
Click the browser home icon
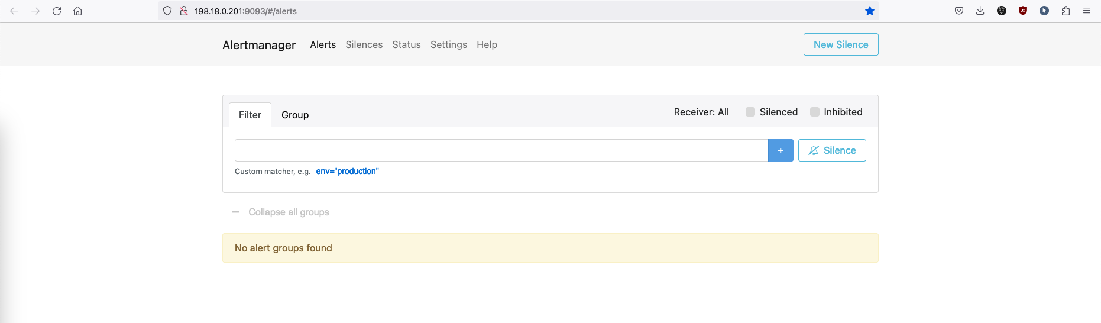tap(77, 11)
